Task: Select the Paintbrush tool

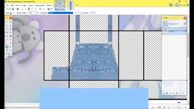Action: [7, 40]
